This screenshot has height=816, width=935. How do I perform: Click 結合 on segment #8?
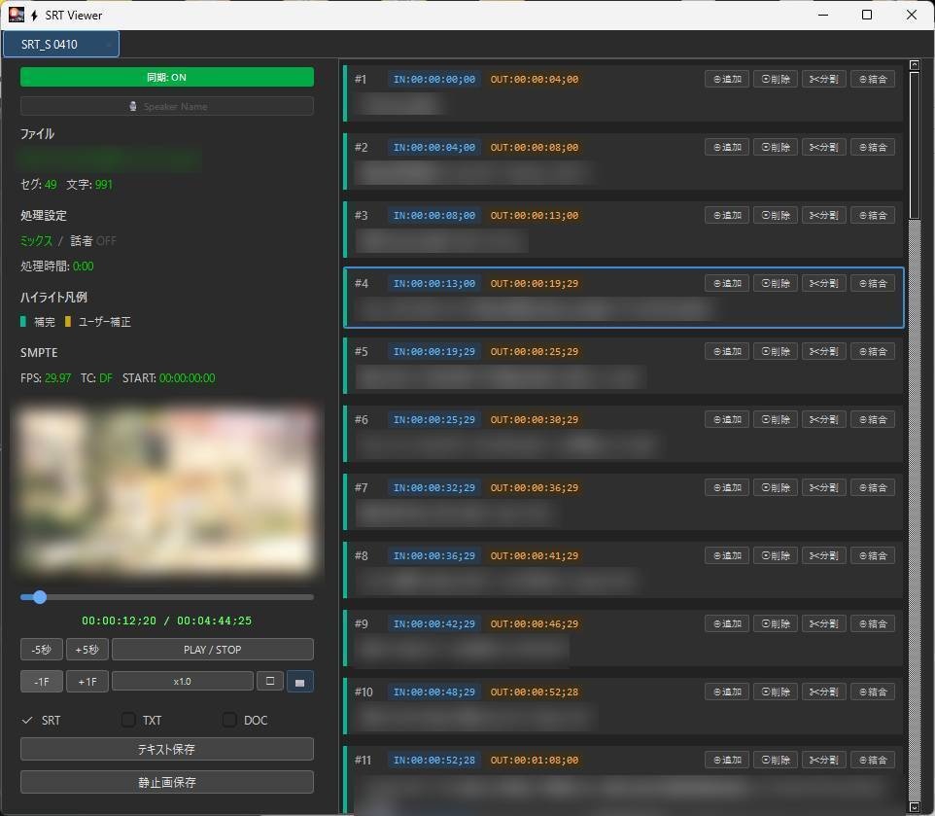(x=873, y=555)
